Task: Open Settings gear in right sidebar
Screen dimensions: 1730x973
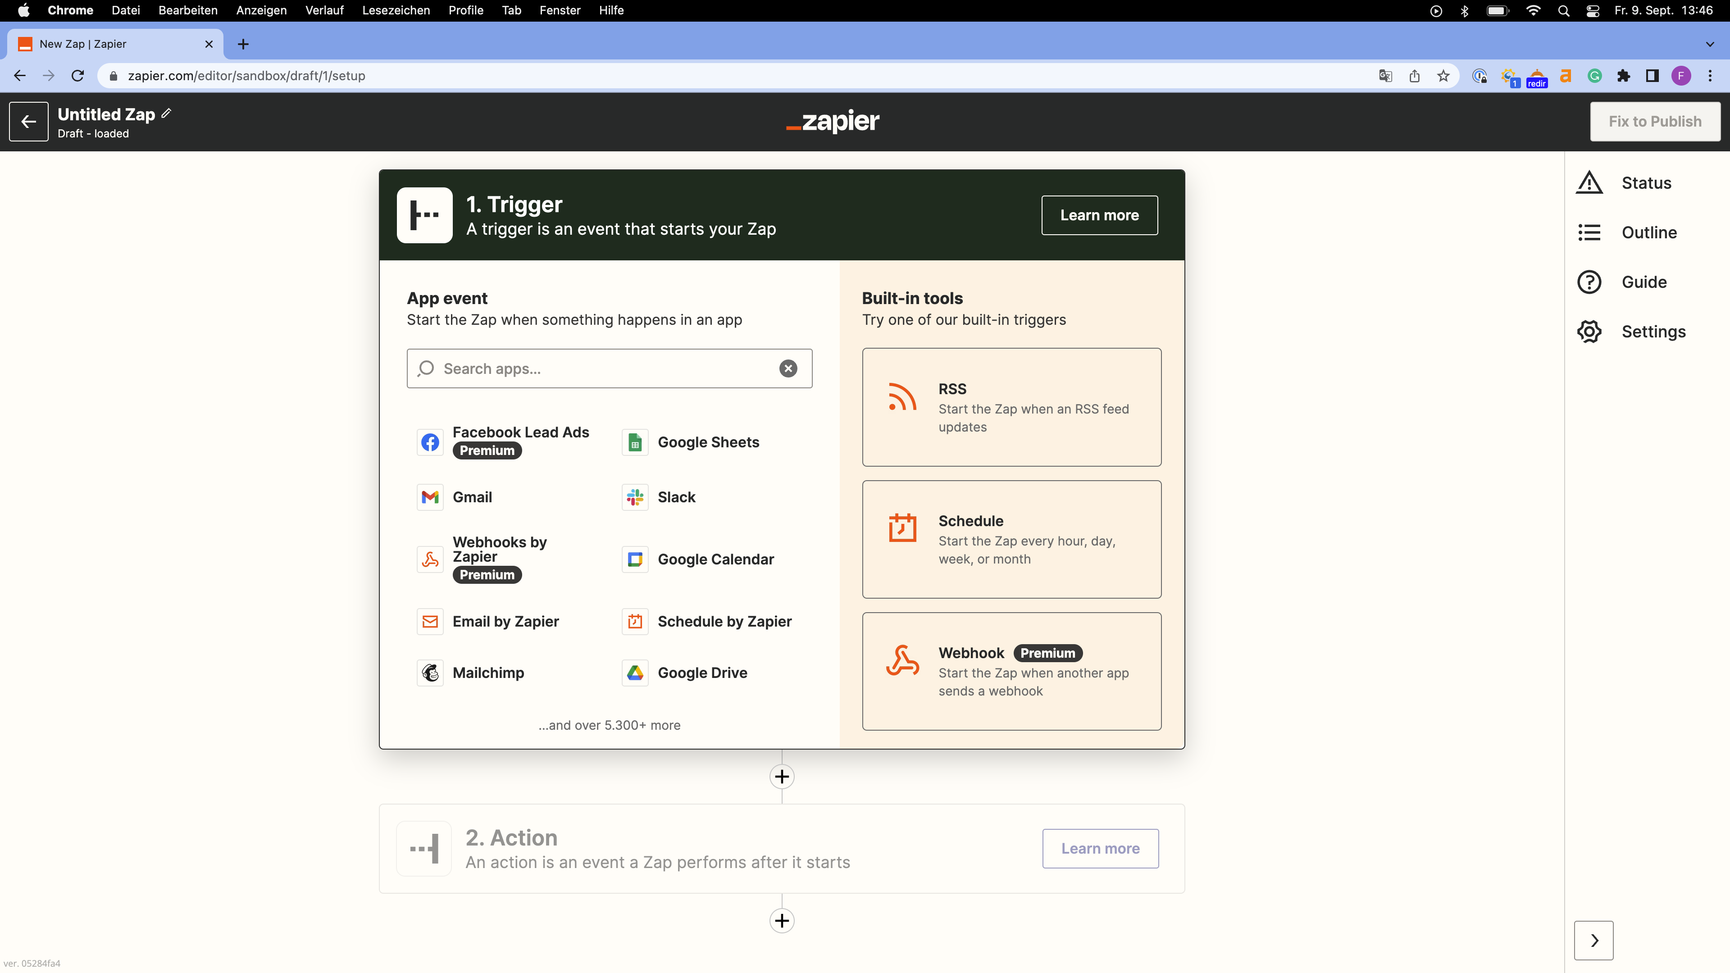Action: pos(1589,331)
